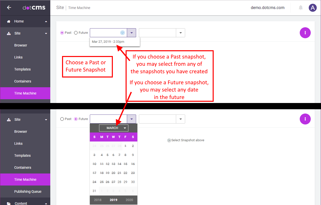
Task: Open Browser in the upper Site menu
Action: point(21,45)
